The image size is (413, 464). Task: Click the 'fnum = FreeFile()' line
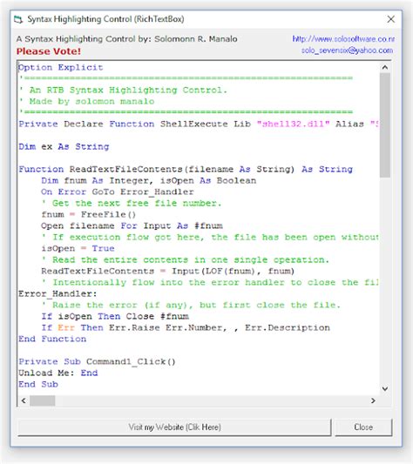pyautogui.click(x=89, y=214)
